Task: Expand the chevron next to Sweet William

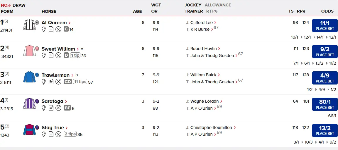Action: tap(78, 49)
